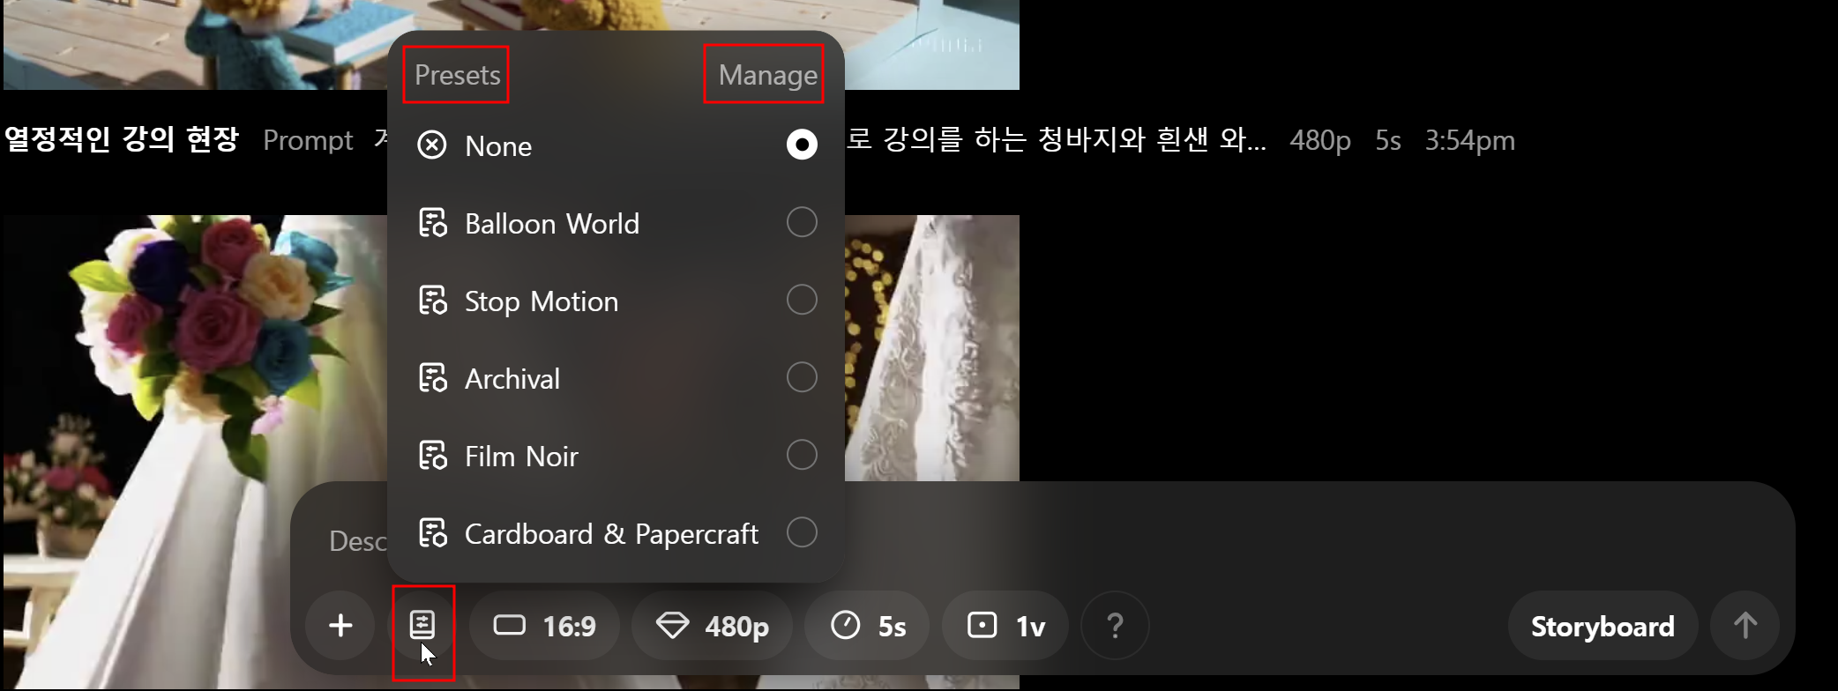Screen dimensions: 1838x691
Task: Open the 1v variations dropdown
Action: click(1005, 626)
